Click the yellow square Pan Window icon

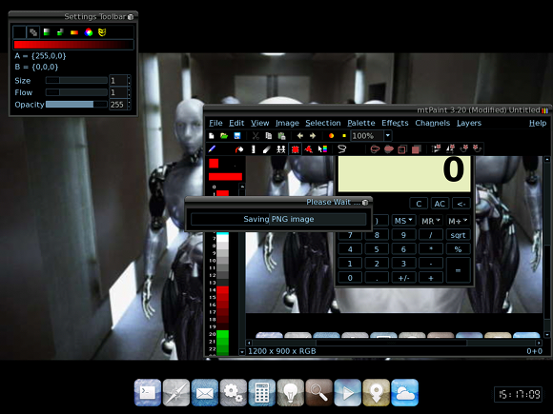coord(344,136)
